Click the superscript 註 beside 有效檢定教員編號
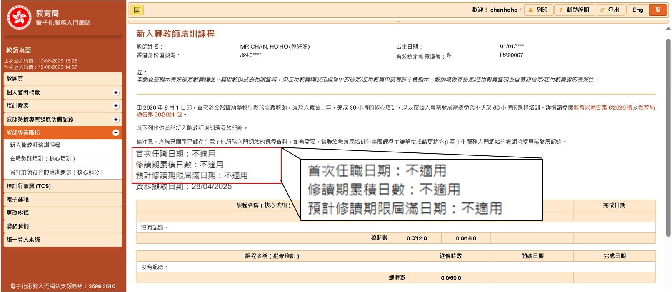Screen dimensions: 672x292 point(449,55)
